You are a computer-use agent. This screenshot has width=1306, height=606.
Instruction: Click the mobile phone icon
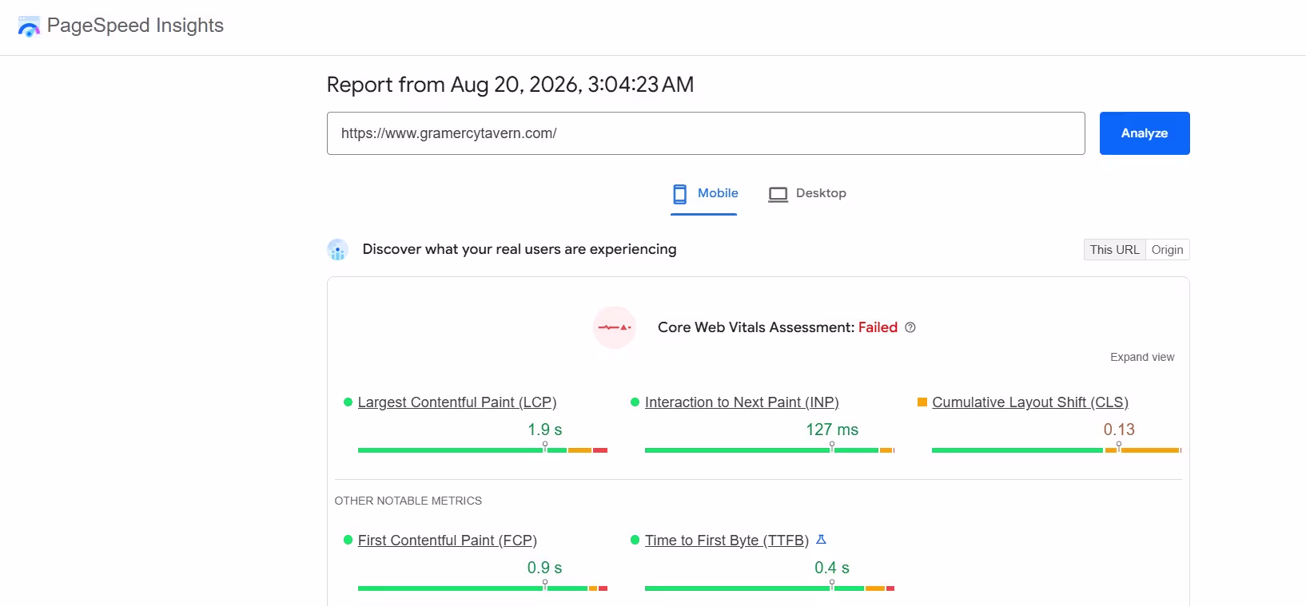tap(679, 194)
